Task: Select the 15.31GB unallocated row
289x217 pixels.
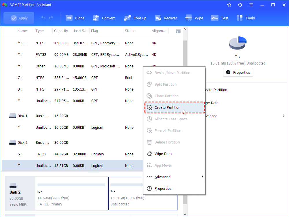Action: [73, 165]
